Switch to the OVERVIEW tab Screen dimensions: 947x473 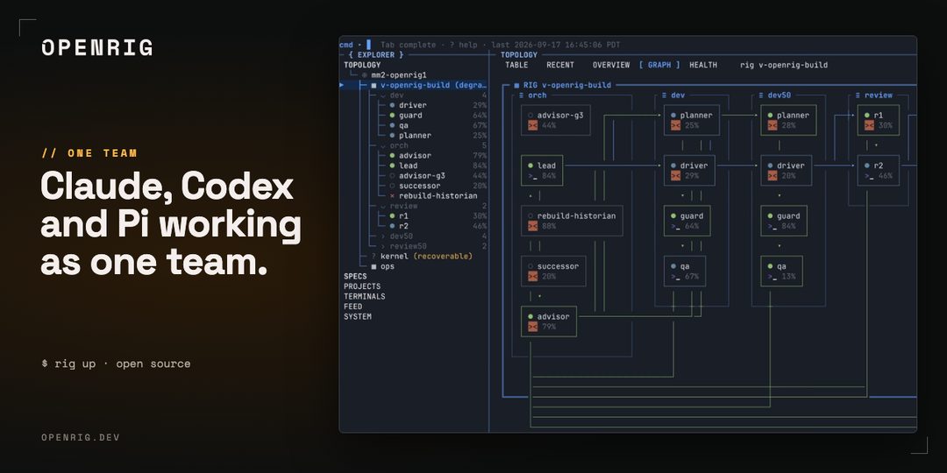(x=610, y=65)
